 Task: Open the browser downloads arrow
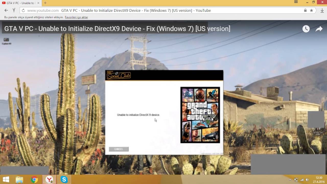pos(322,10)
